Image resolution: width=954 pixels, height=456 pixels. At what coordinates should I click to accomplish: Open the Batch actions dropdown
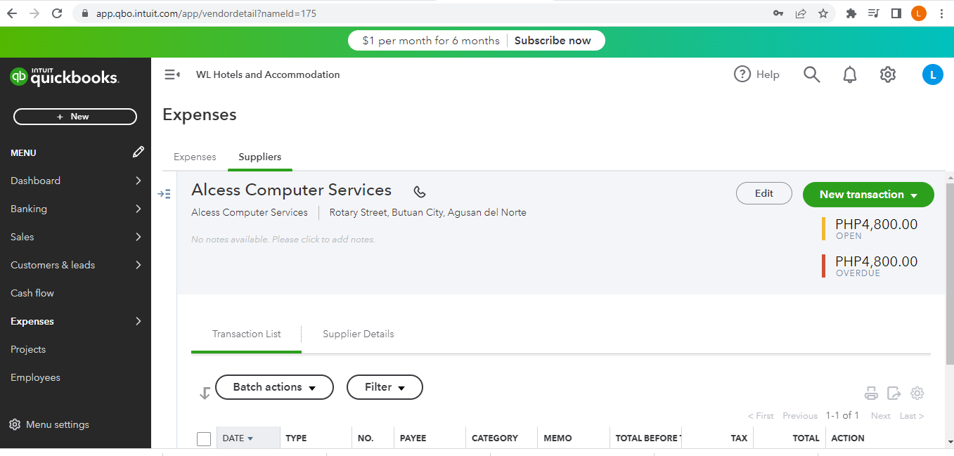[x=274, y=387]
